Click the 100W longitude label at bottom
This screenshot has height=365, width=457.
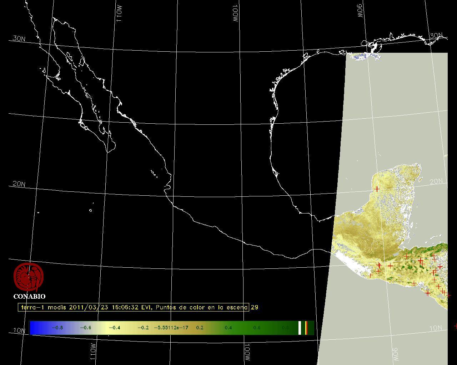[x=247, y=352]
